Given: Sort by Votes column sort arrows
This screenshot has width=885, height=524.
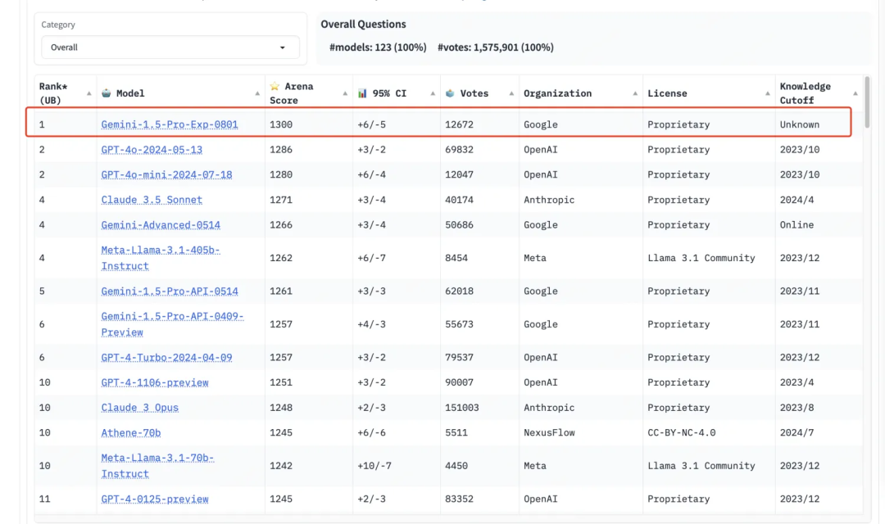Looking at the screenshot, I should tap(511, 93).
